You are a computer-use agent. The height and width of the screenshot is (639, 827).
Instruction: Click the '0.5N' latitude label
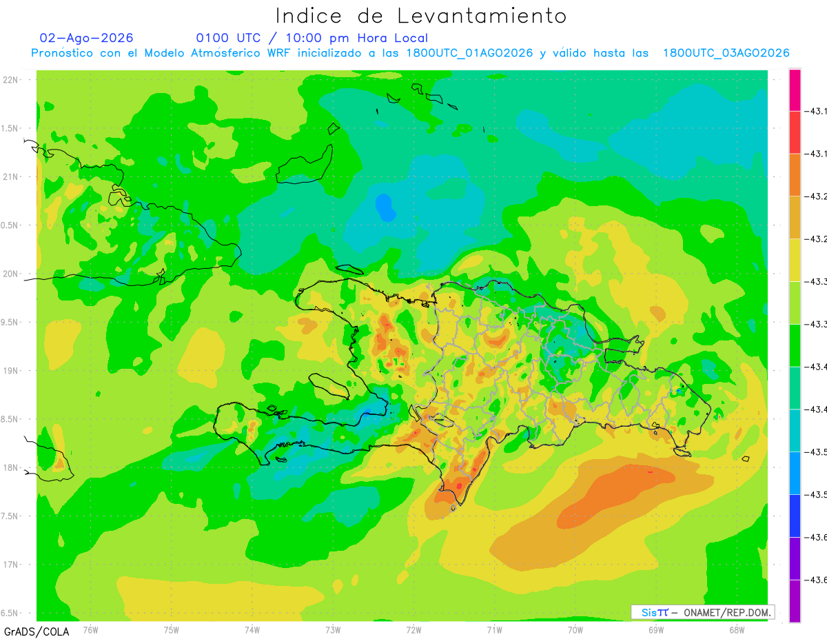9,225
